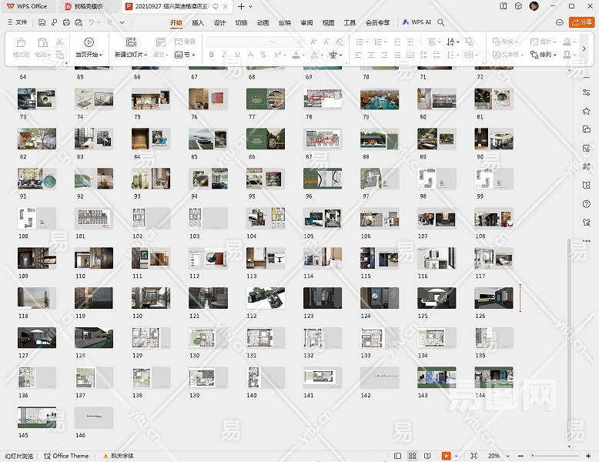599x462 pixels.
Task: Click the orange 分享 share button
Action: click(x=581, y=23)
